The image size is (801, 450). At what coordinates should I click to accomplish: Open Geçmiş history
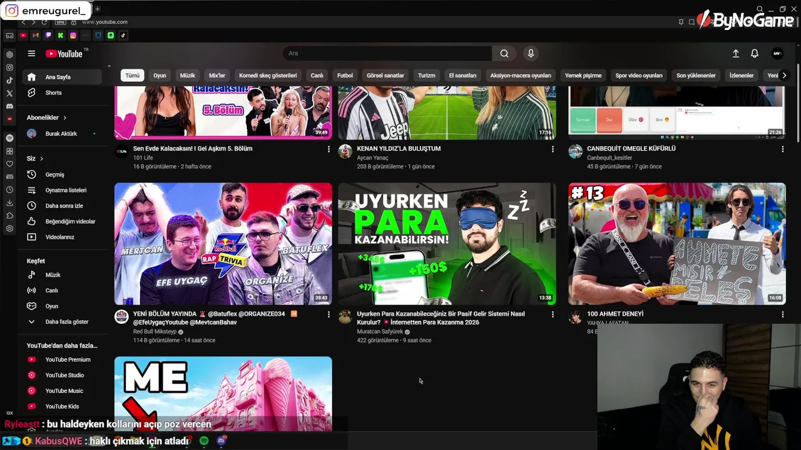[x=61, y=174]
